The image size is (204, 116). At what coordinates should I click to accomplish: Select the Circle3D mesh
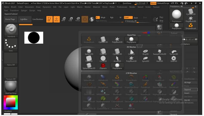pyautogui.click(x=103, y=59)
